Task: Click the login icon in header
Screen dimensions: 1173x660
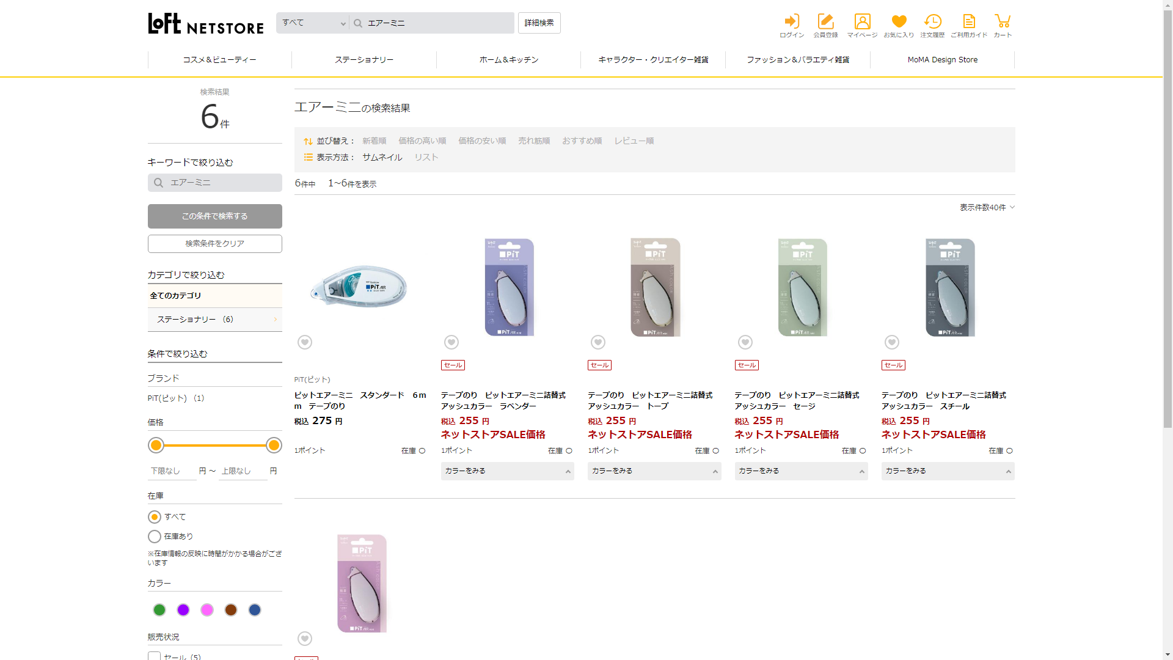Action: [x=792, y=22]
